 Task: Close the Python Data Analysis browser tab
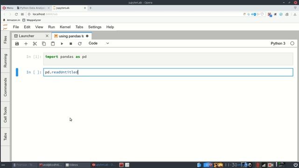[49, 8]
